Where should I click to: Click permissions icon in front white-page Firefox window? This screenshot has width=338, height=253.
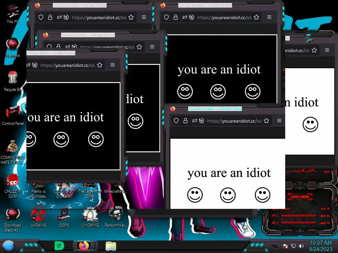coord(195,121)
